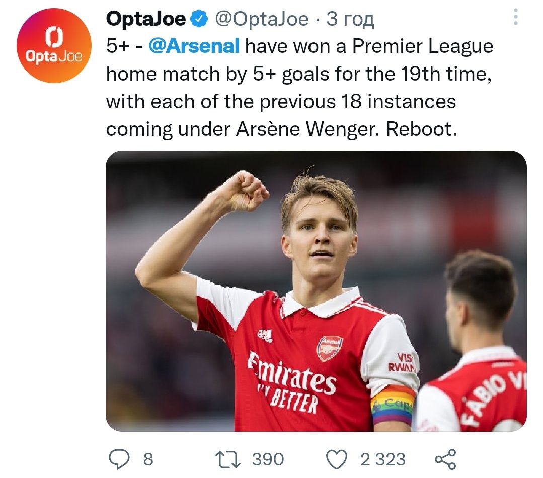Click the reply count 8
Image resolution: width=543 pixels, height=478 pixels.
(x=148, y=459)
